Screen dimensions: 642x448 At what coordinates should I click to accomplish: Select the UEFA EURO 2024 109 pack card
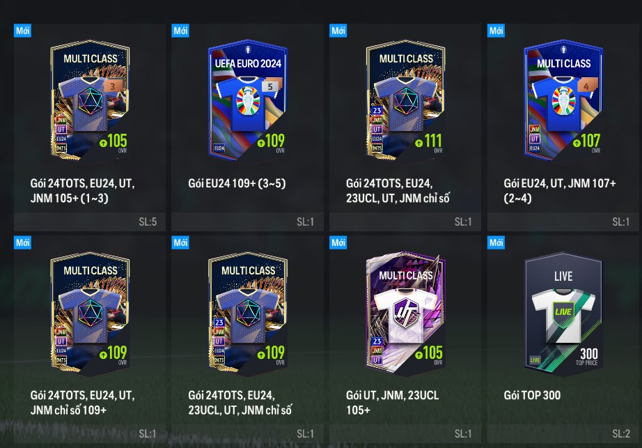coord(248,100)
